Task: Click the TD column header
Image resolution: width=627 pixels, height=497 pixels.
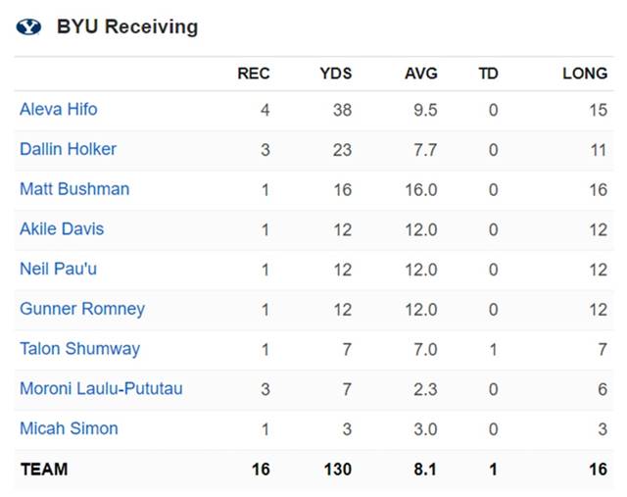Action: pyautogui.click(x=488, y=74)
